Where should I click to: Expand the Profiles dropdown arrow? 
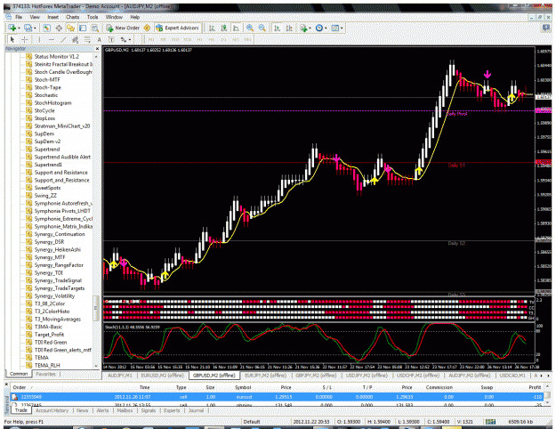point(35,28)
